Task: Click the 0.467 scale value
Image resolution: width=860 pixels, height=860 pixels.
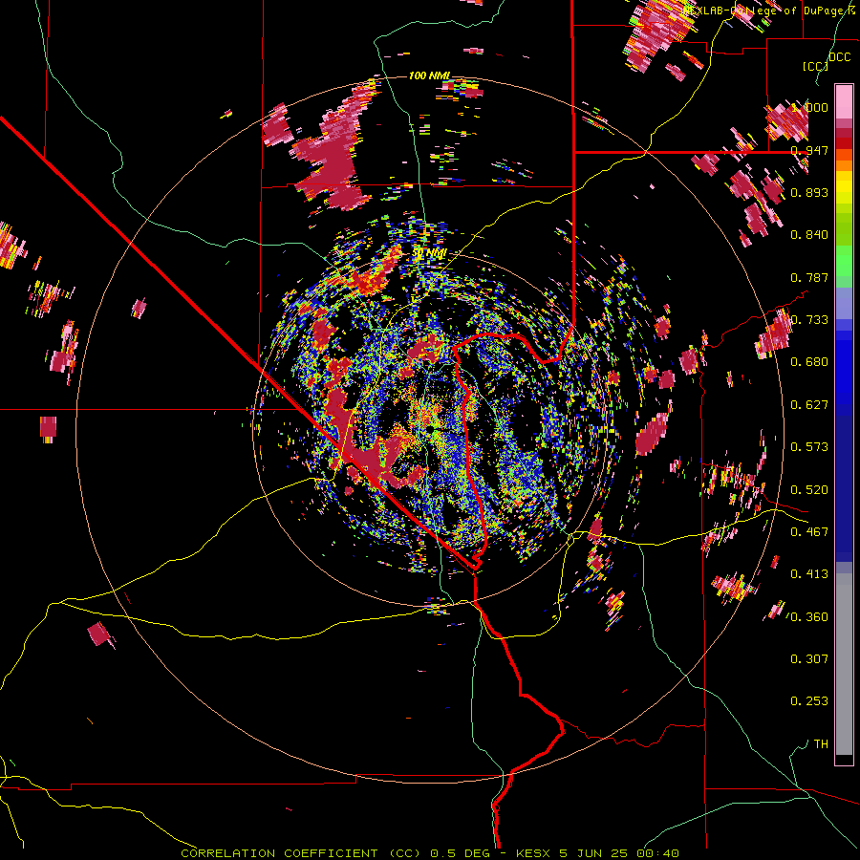Action: tap(809, 532)
